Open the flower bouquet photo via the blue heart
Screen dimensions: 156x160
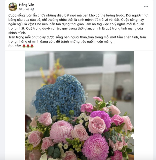pyautogui.click(x=60, y=95)
